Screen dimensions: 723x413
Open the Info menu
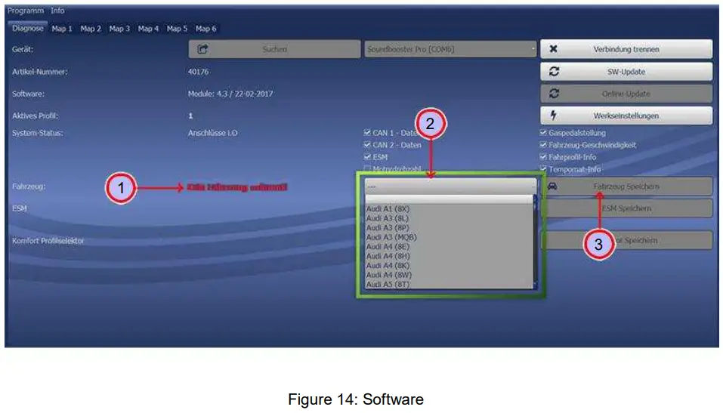pyautogui.click(x=57, y=10)
